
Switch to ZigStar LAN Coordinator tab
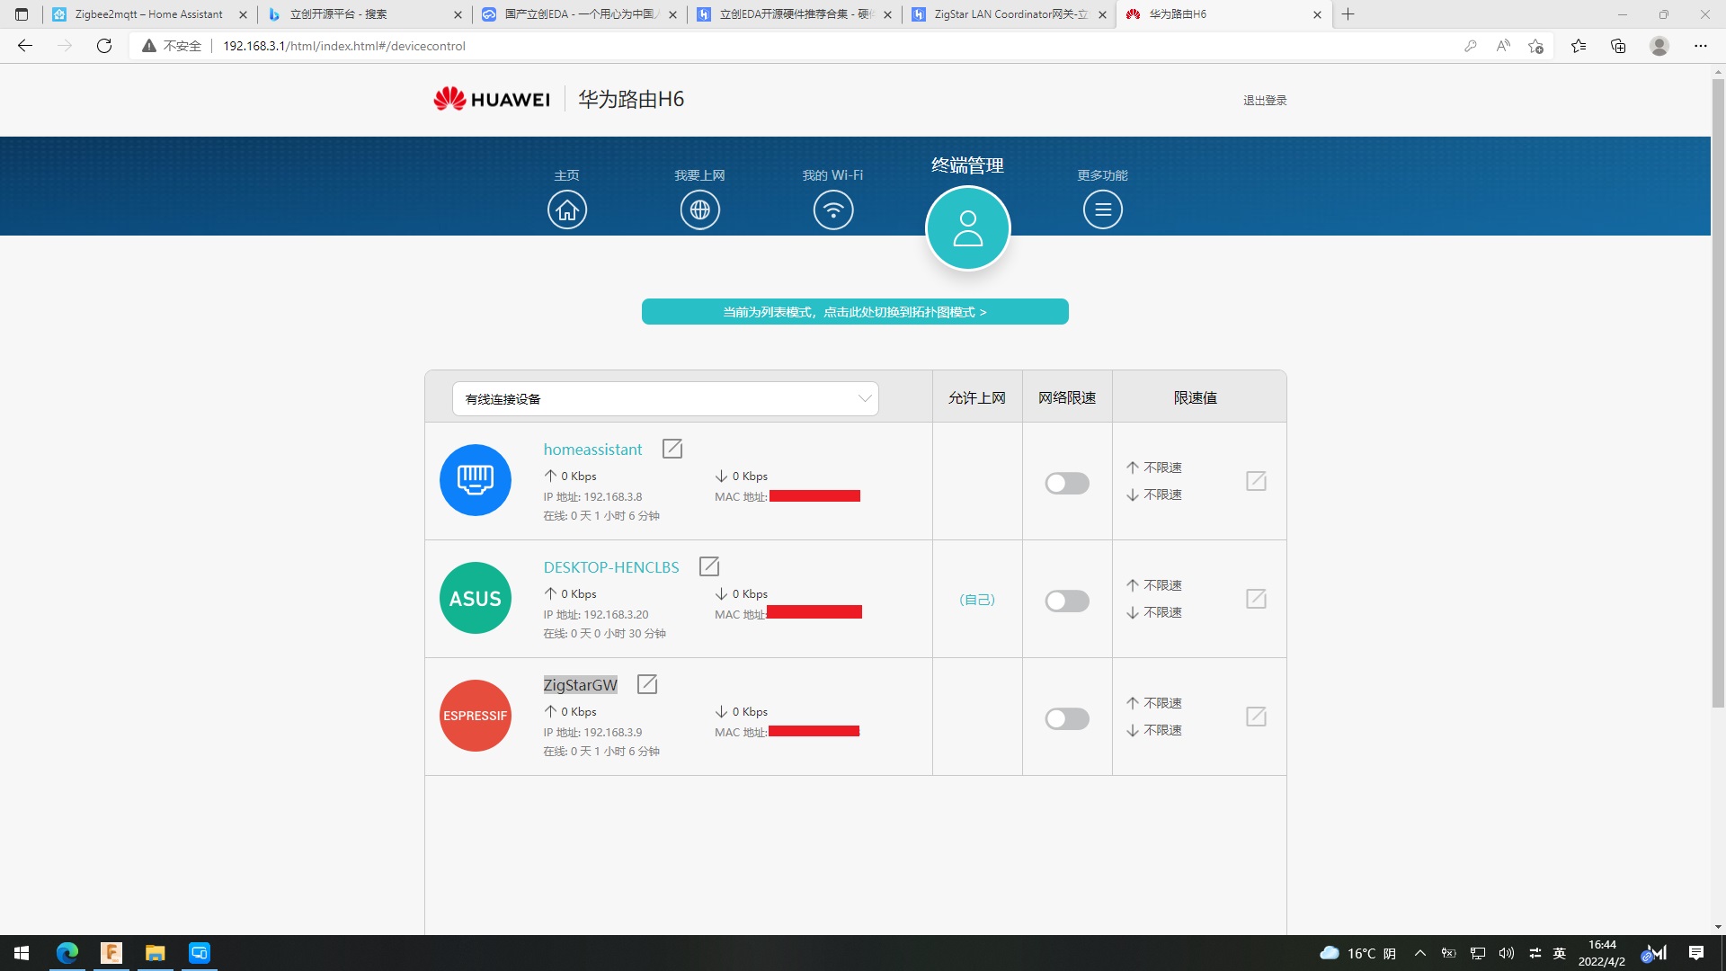click(x=1007, y=14)
